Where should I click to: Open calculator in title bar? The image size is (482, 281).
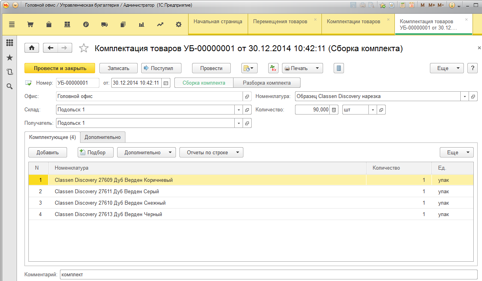click(403, 5)
